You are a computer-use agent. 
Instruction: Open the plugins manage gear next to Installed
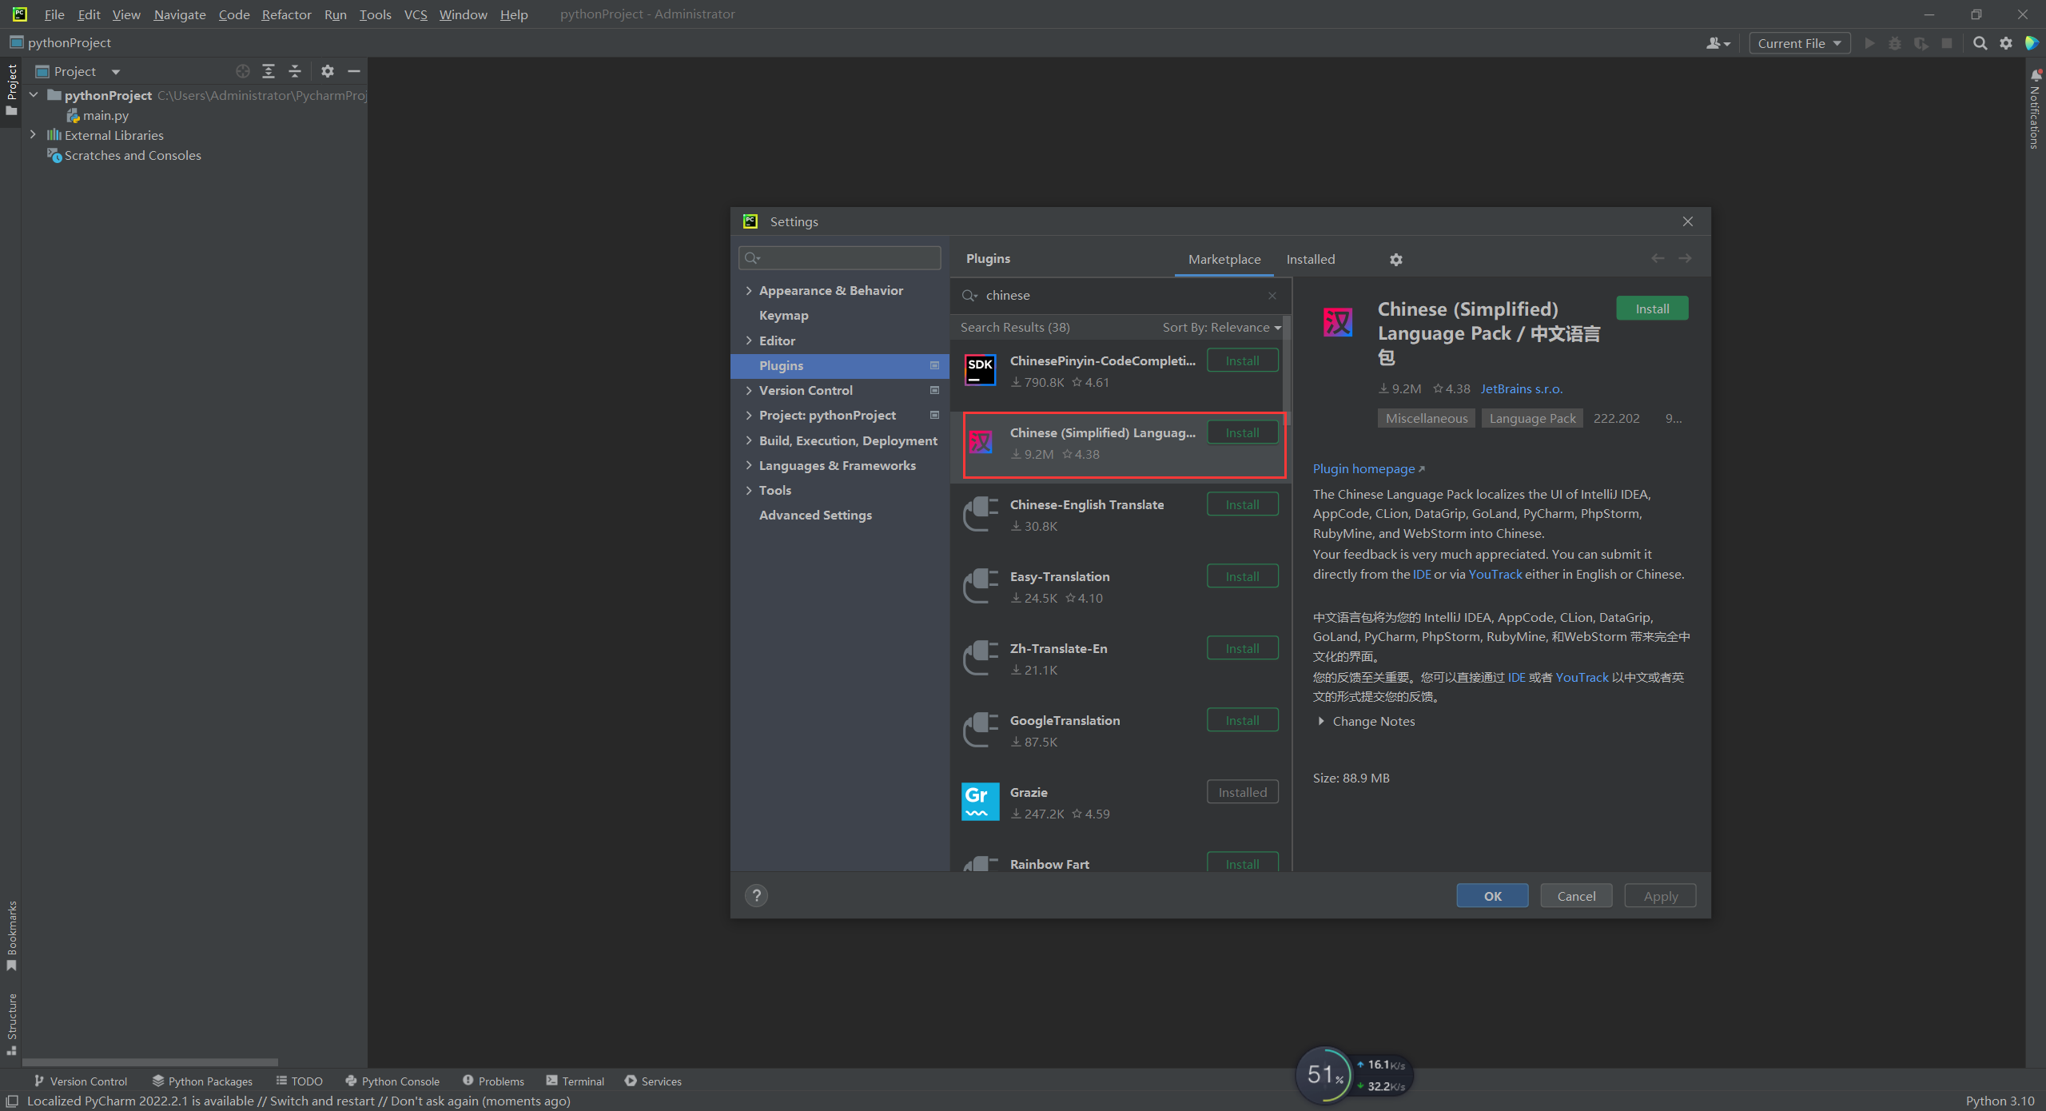[1395, 259]
